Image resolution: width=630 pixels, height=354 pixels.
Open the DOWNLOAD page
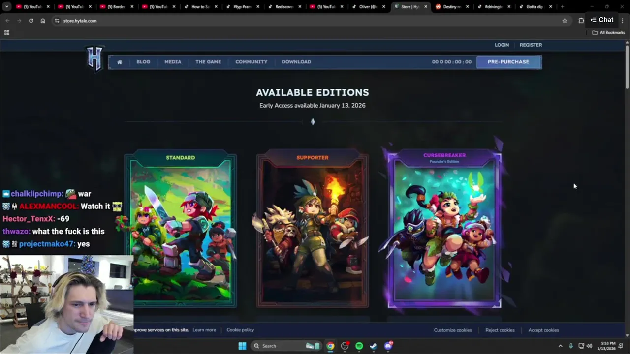click(x=296, y=62)
